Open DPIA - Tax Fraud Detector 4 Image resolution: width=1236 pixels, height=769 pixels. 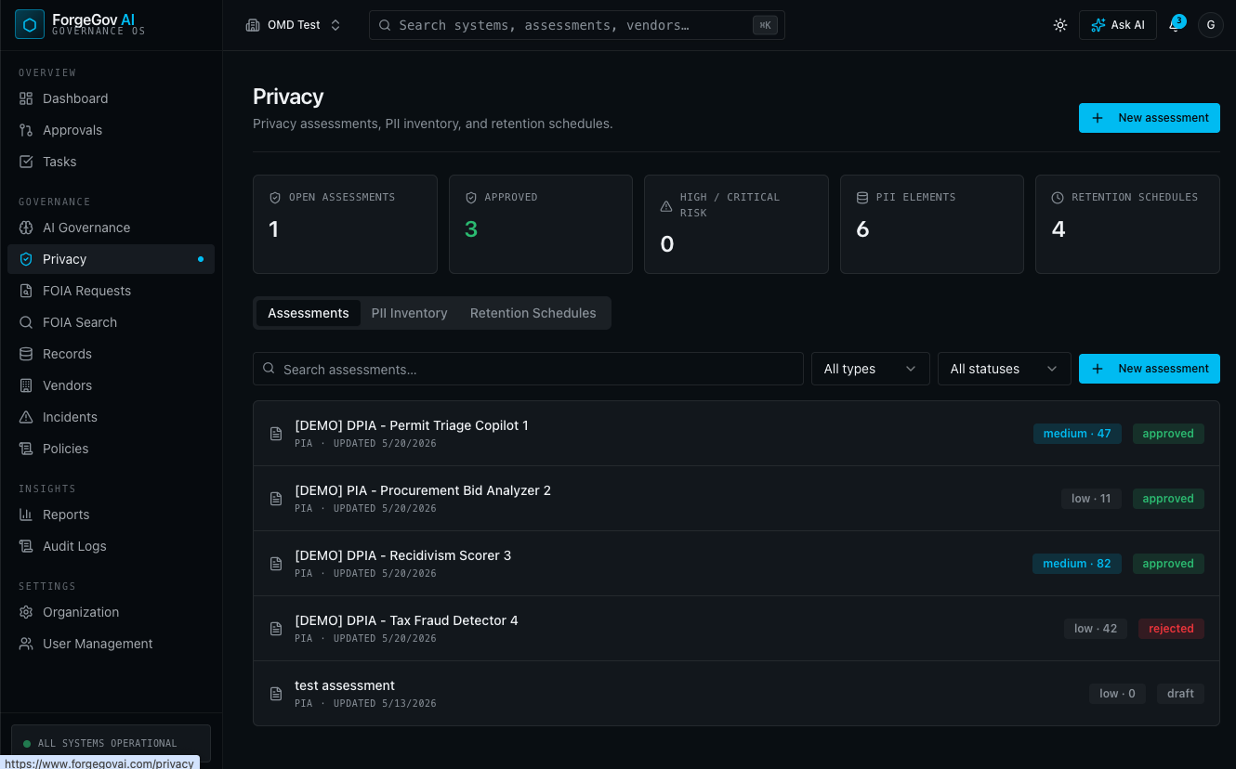pyautogui.click(x=736, y=629)
